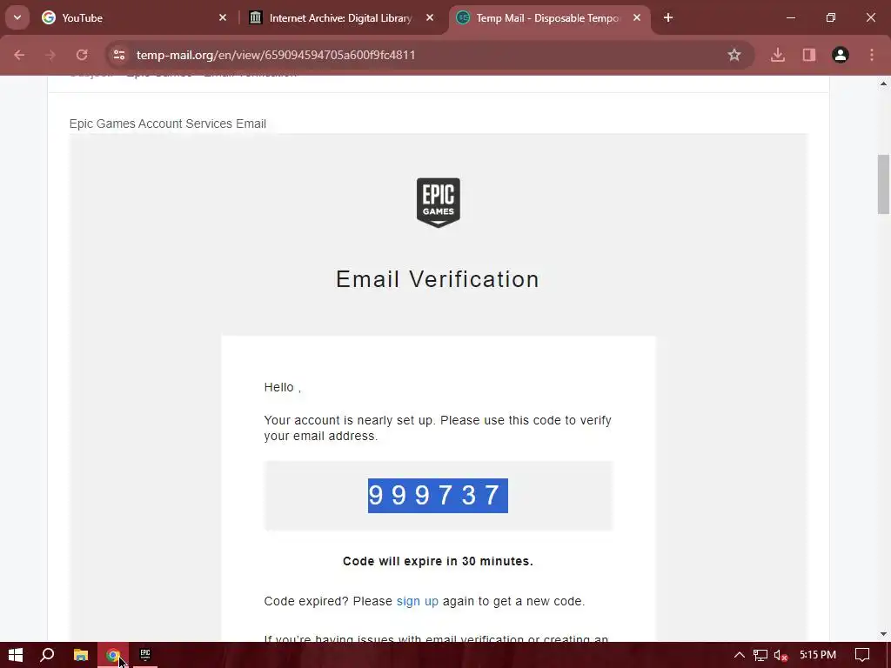Click the Chrome taskbar icon

(113, 655)
